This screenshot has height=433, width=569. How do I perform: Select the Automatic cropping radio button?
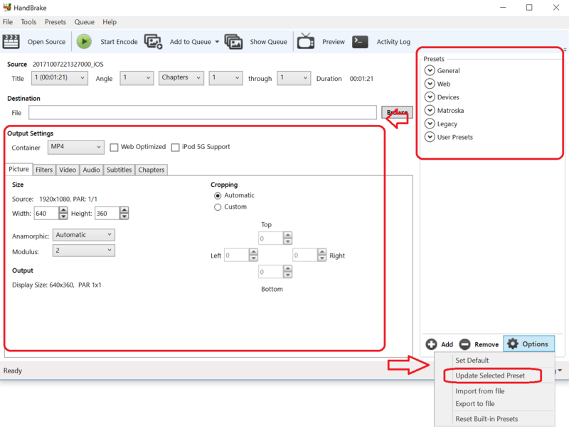[218, 196]
